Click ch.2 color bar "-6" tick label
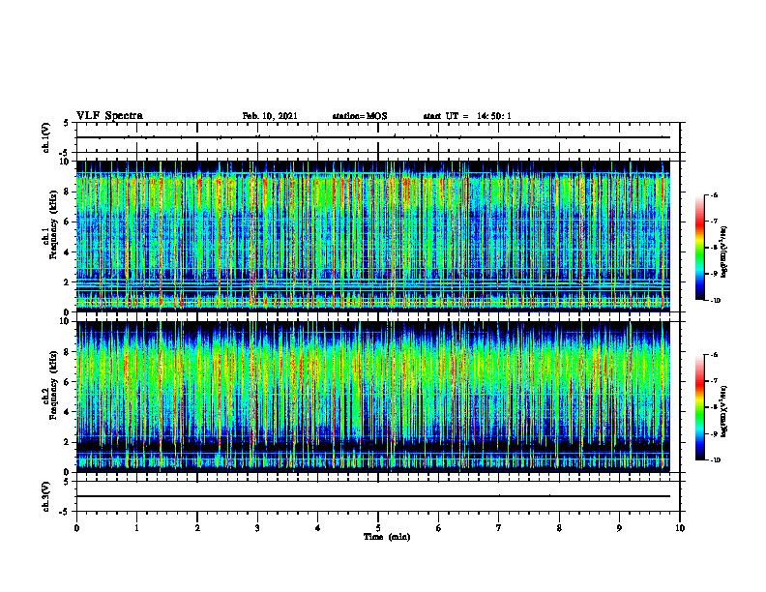 pos(714,355)
